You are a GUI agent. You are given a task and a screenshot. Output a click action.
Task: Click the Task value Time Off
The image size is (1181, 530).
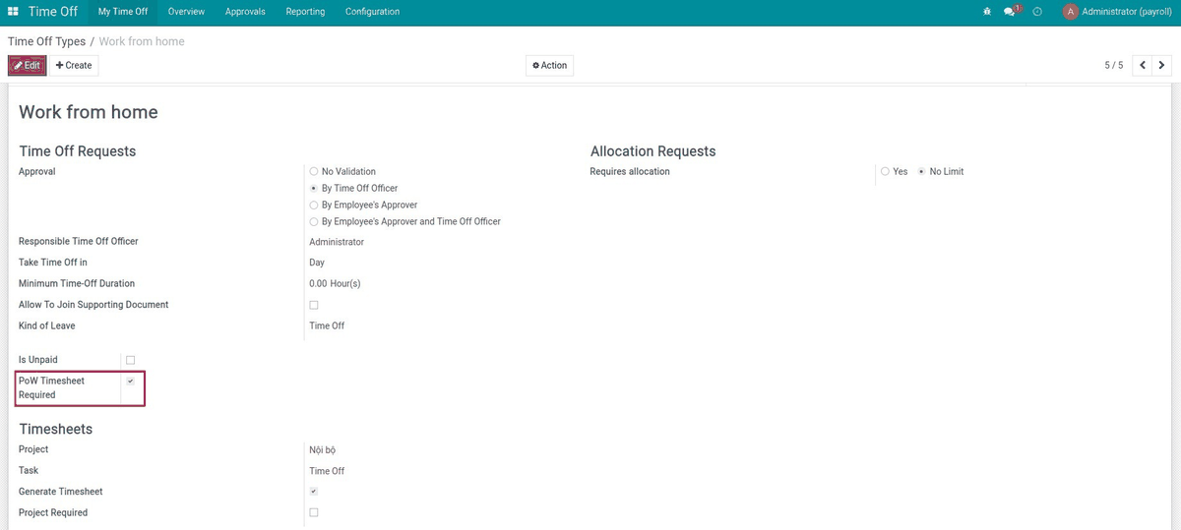327,471
